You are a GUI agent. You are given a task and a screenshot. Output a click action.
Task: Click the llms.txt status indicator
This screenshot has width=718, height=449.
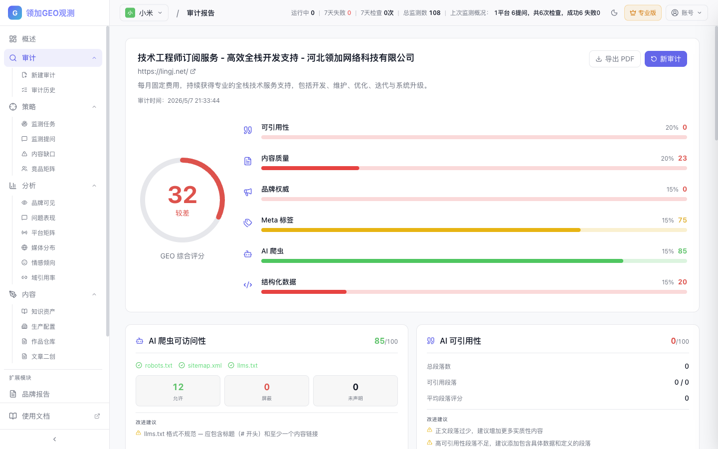click(243, 366)
